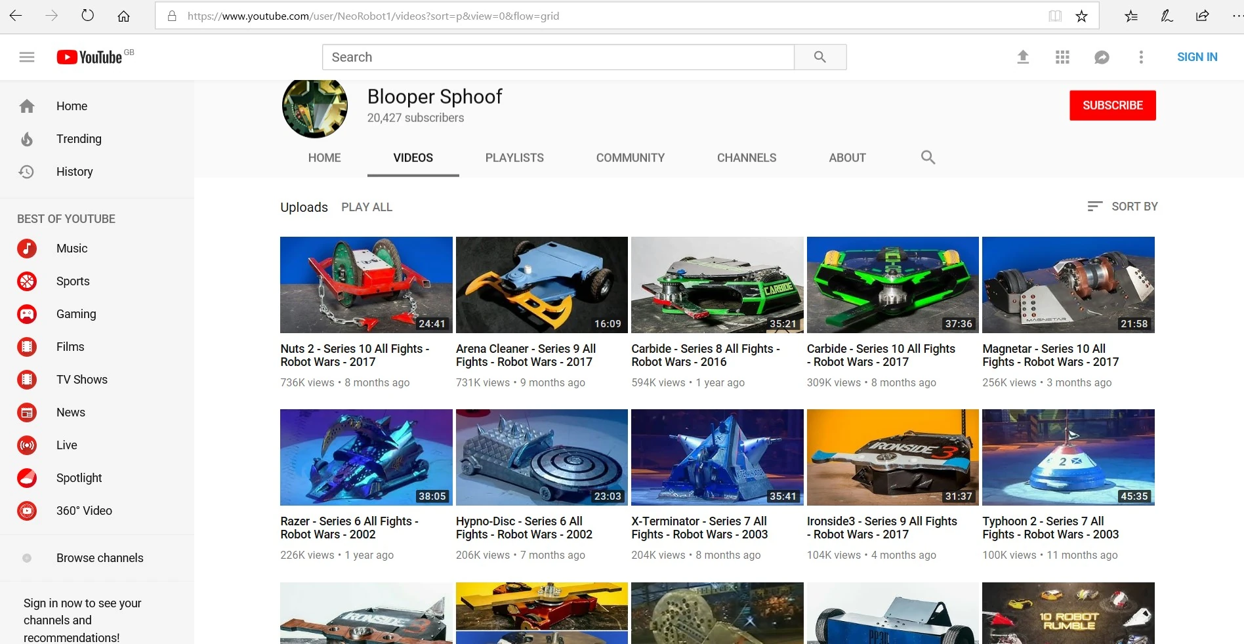Search within the channel using magnifier icon

pyautogui.click(x=928, y=157)
